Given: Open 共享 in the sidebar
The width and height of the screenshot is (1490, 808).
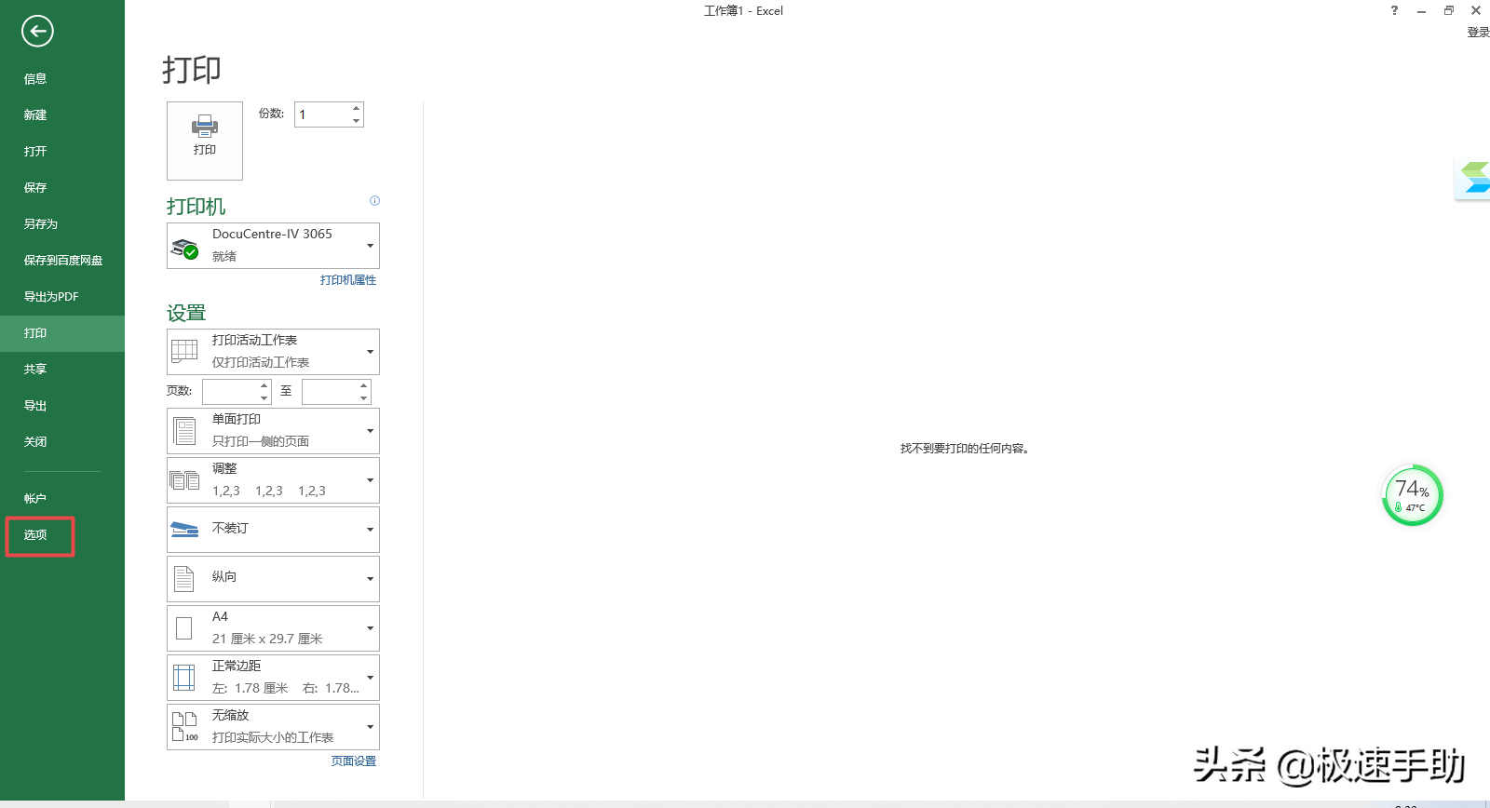Looking at the screenshot, I should [x=62, y=370].
